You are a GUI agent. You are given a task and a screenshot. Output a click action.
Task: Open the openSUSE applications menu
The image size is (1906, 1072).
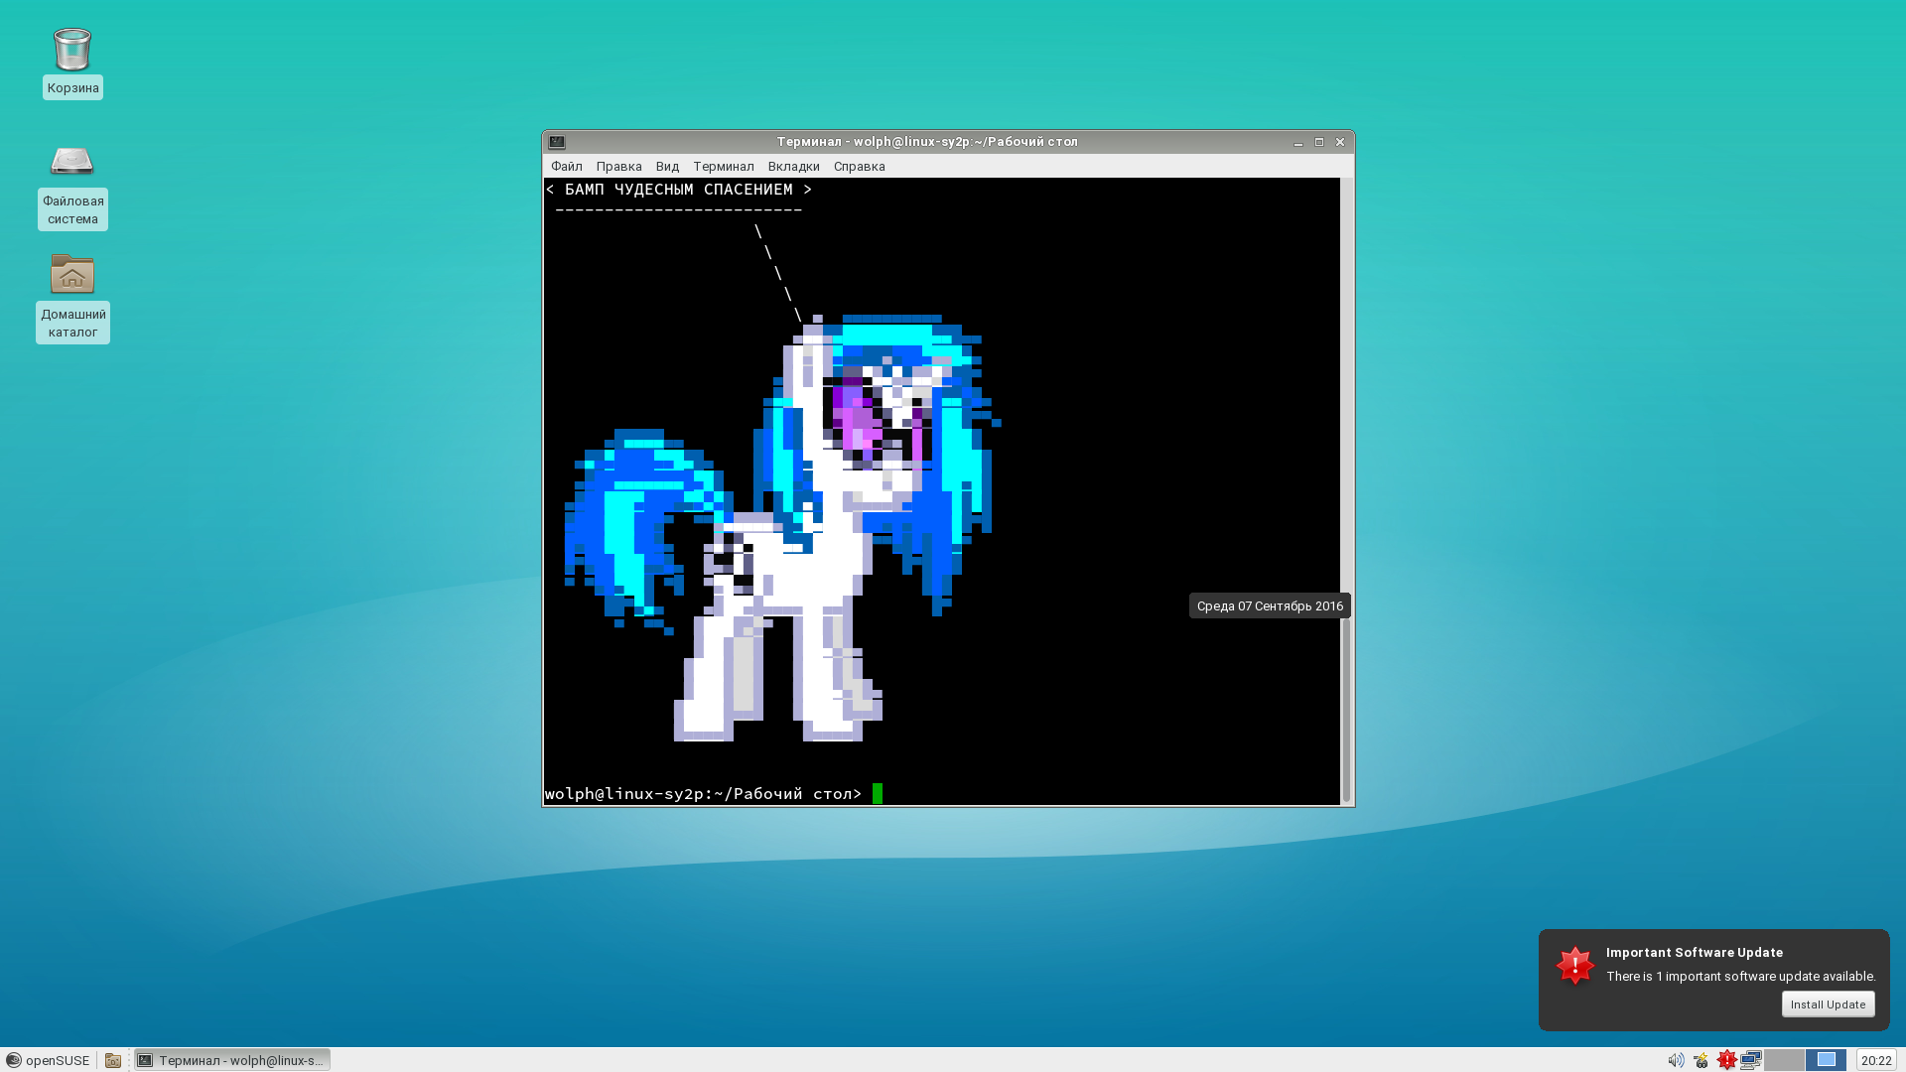pos(48,1060)
